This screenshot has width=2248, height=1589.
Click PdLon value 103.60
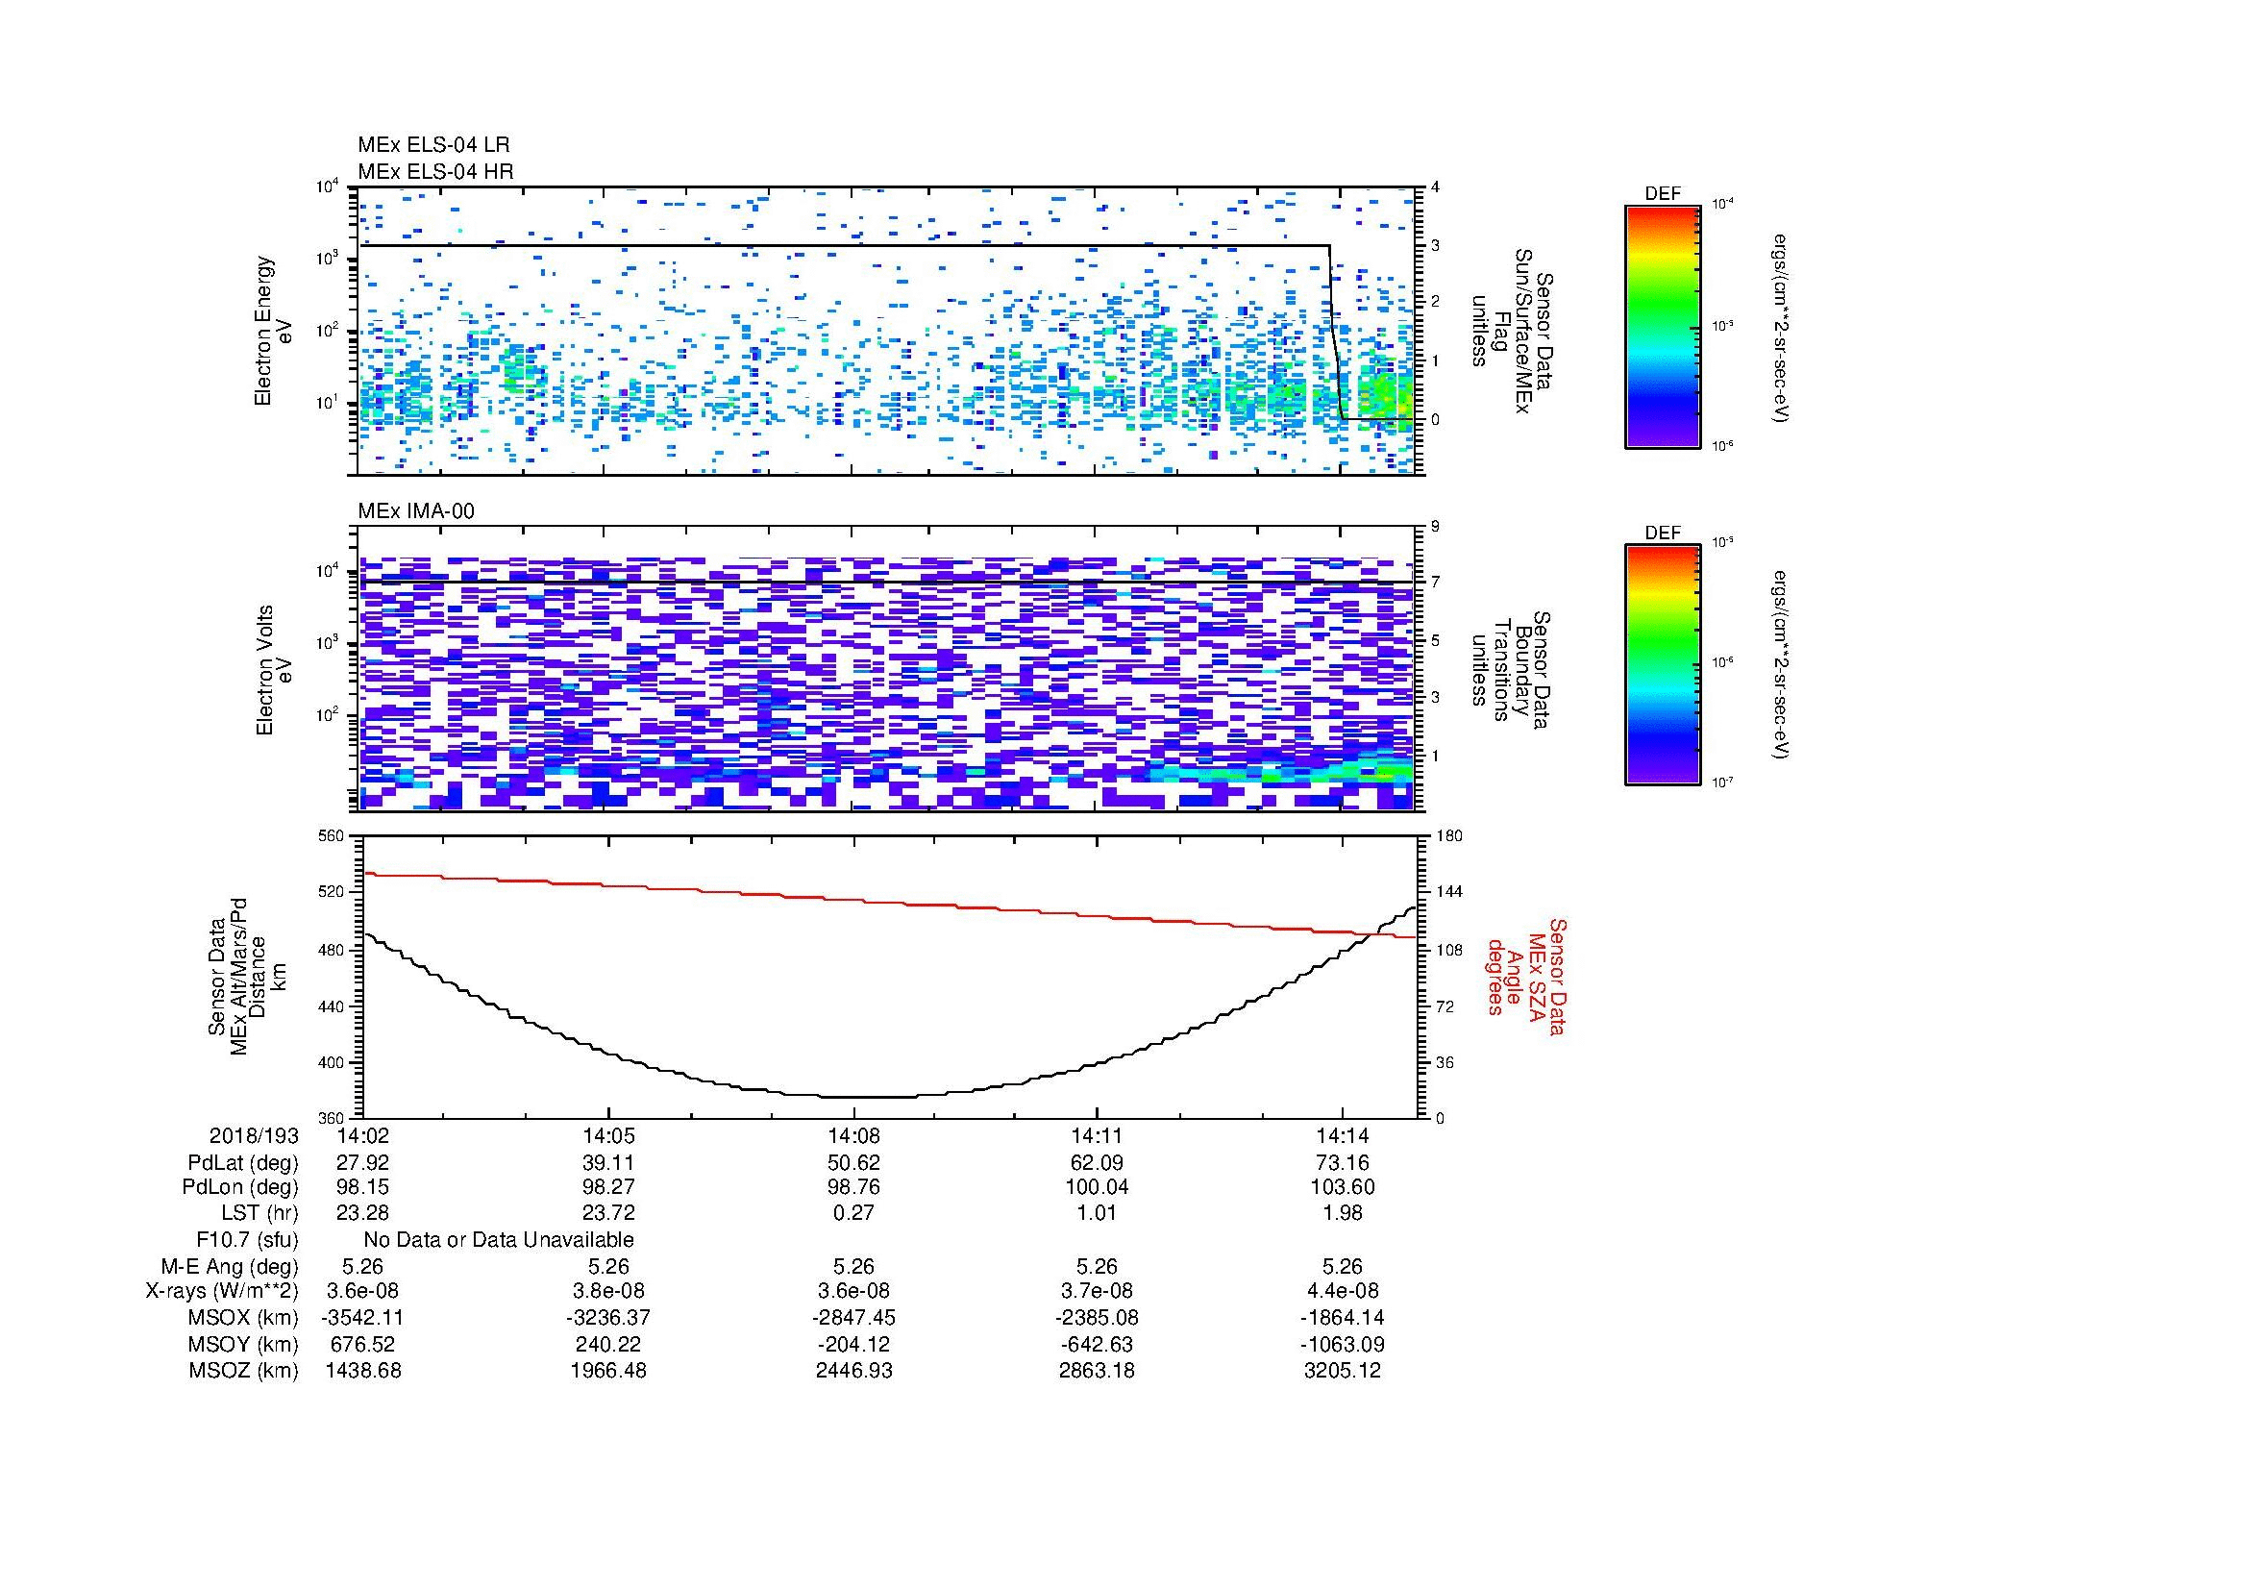click(x=1343, y=1187)
